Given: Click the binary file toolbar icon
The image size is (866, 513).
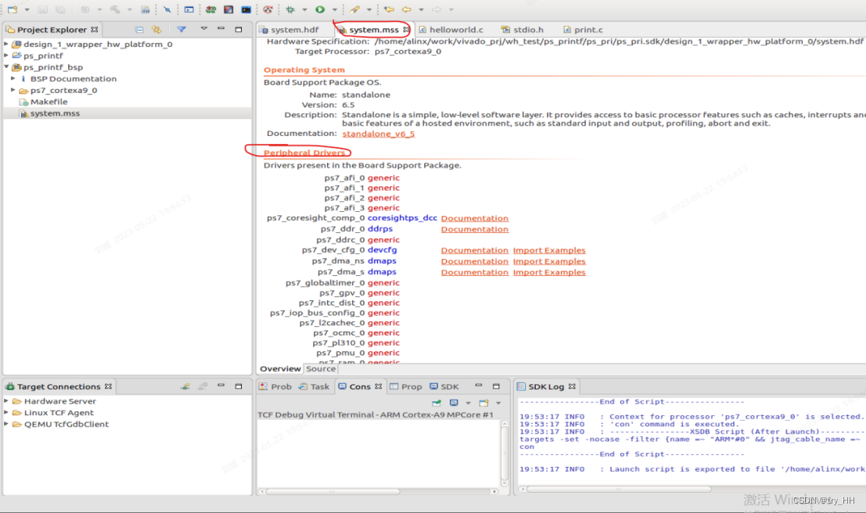Looking at the screenshot, I should point(146,9).
